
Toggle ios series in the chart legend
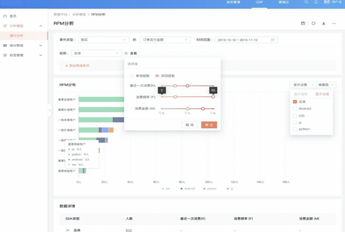[x=166, y=188]
